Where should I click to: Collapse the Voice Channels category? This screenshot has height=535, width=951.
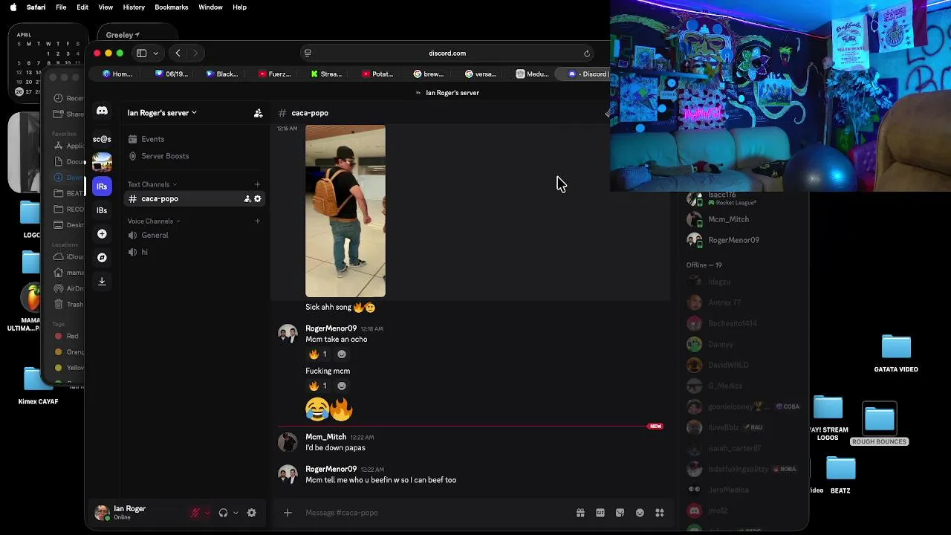154,221
